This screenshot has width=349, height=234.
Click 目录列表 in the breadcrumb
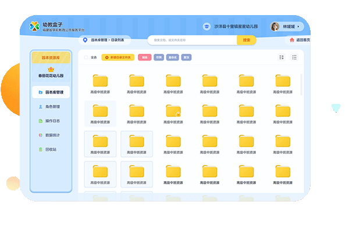tap(117, 40)
